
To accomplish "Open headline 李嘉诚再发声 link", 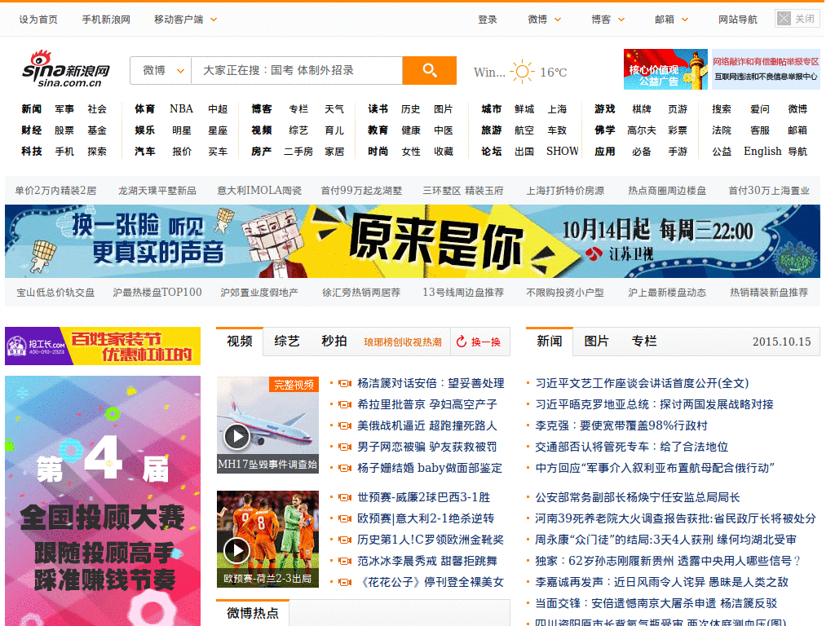I will point(661,582).
